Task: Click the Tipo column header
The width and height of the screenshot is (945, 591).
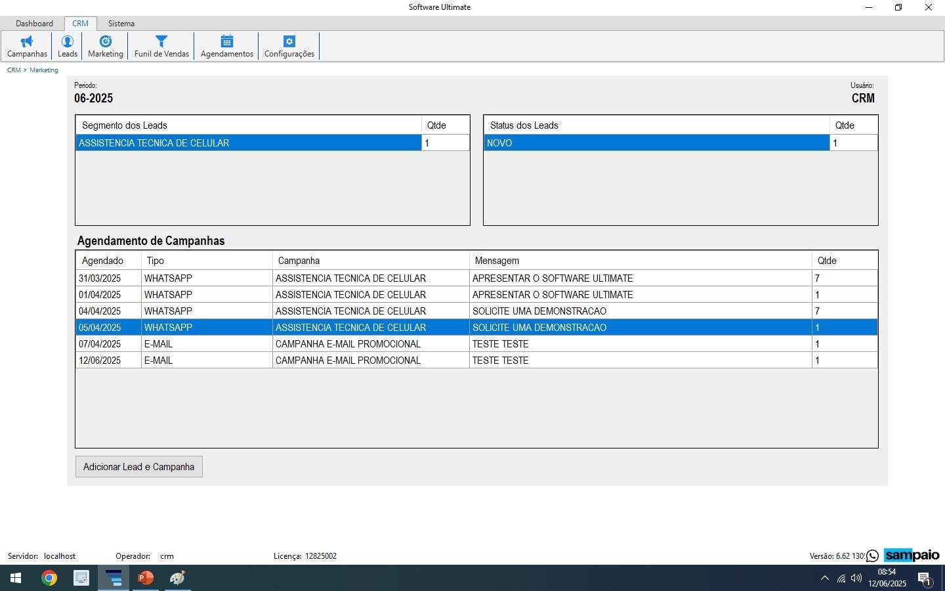Action: click(207, 261)
